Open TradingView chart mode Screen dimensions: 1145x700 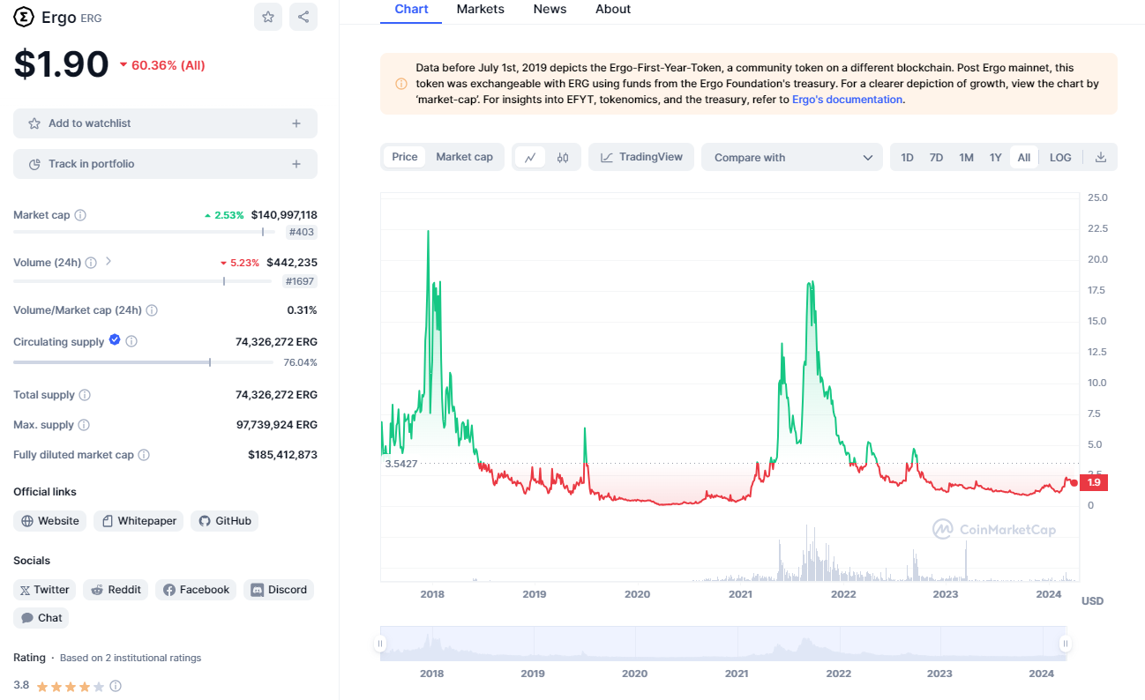pos(641,157)
